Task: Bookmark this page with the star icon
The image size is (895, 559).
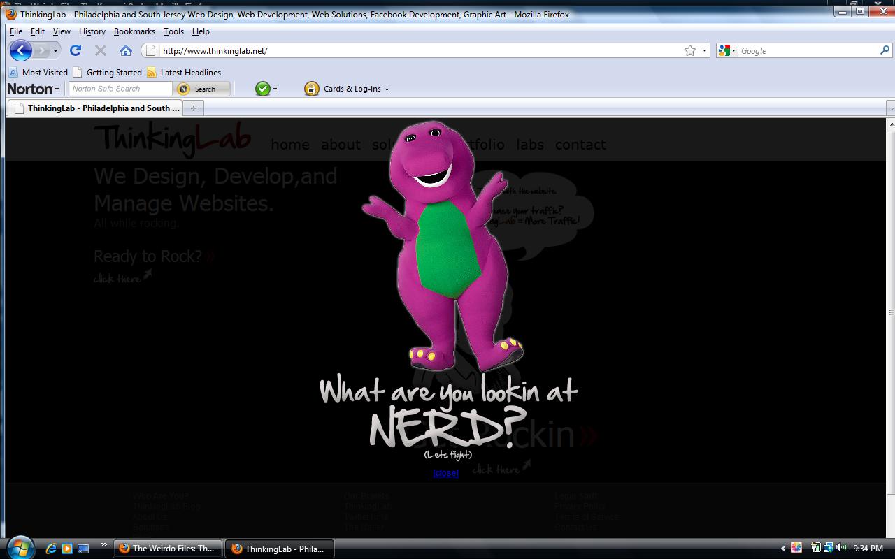Action: 690,50
